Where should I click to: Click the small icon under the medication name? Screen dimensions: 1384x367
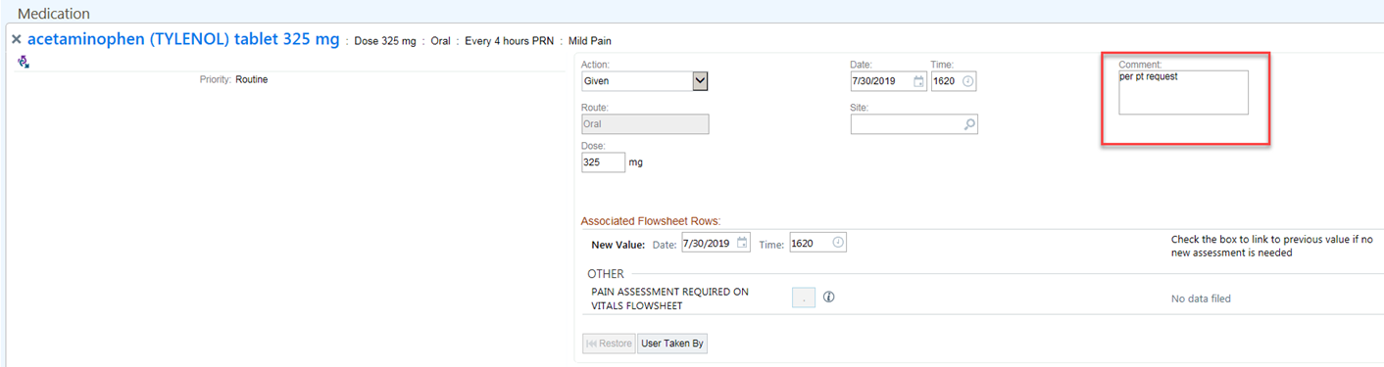(23, 62)
